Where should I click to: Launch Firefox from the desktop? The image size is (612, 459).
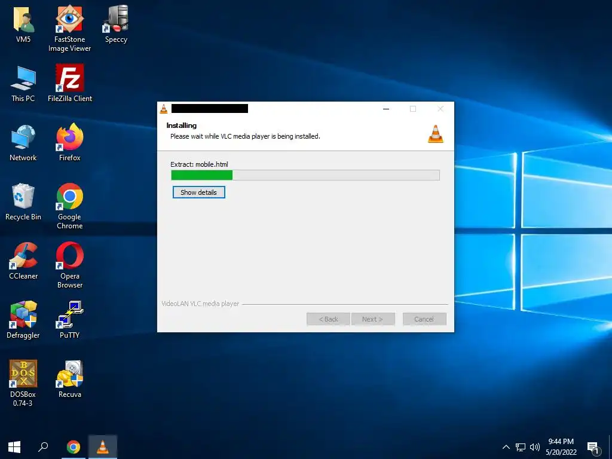tap(70, 143)
